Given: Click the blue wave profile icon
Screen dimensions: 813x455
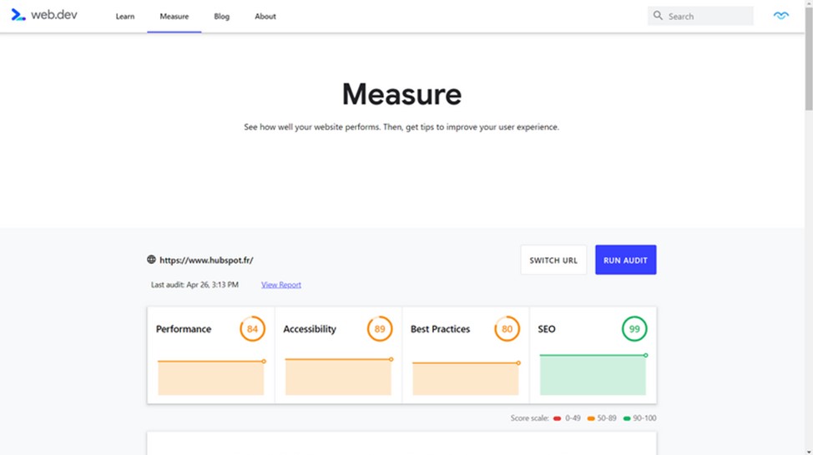Looking at the screenshot, I should 780,16.
